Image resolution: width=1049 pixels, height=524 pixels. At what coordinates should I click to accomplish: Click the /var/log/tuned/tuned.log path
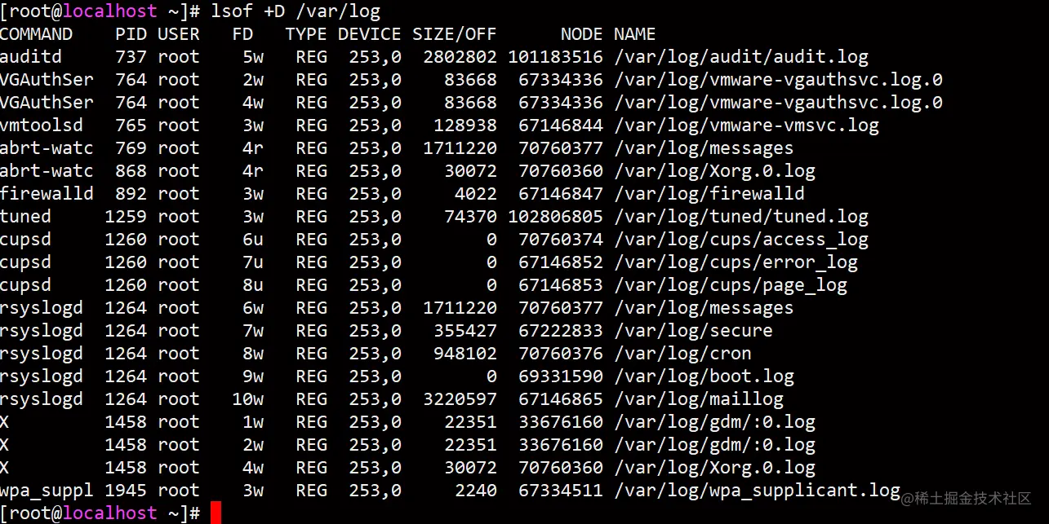(x=741, y=217)
